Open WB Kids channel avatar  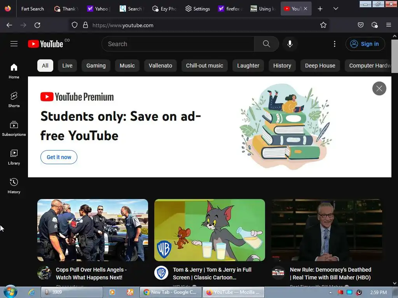point(161,273)
